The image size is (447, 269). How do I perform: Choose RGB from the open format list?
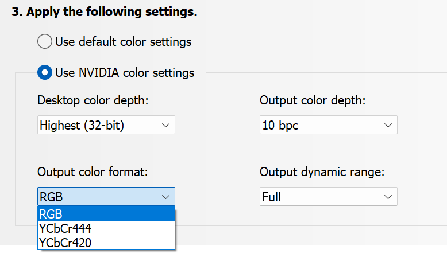pos(106,214)
